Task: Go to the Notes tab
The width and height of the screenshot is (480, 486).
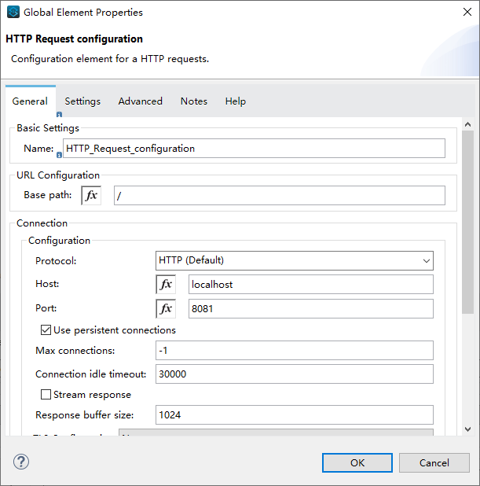Action: click(x=194, y=101)
